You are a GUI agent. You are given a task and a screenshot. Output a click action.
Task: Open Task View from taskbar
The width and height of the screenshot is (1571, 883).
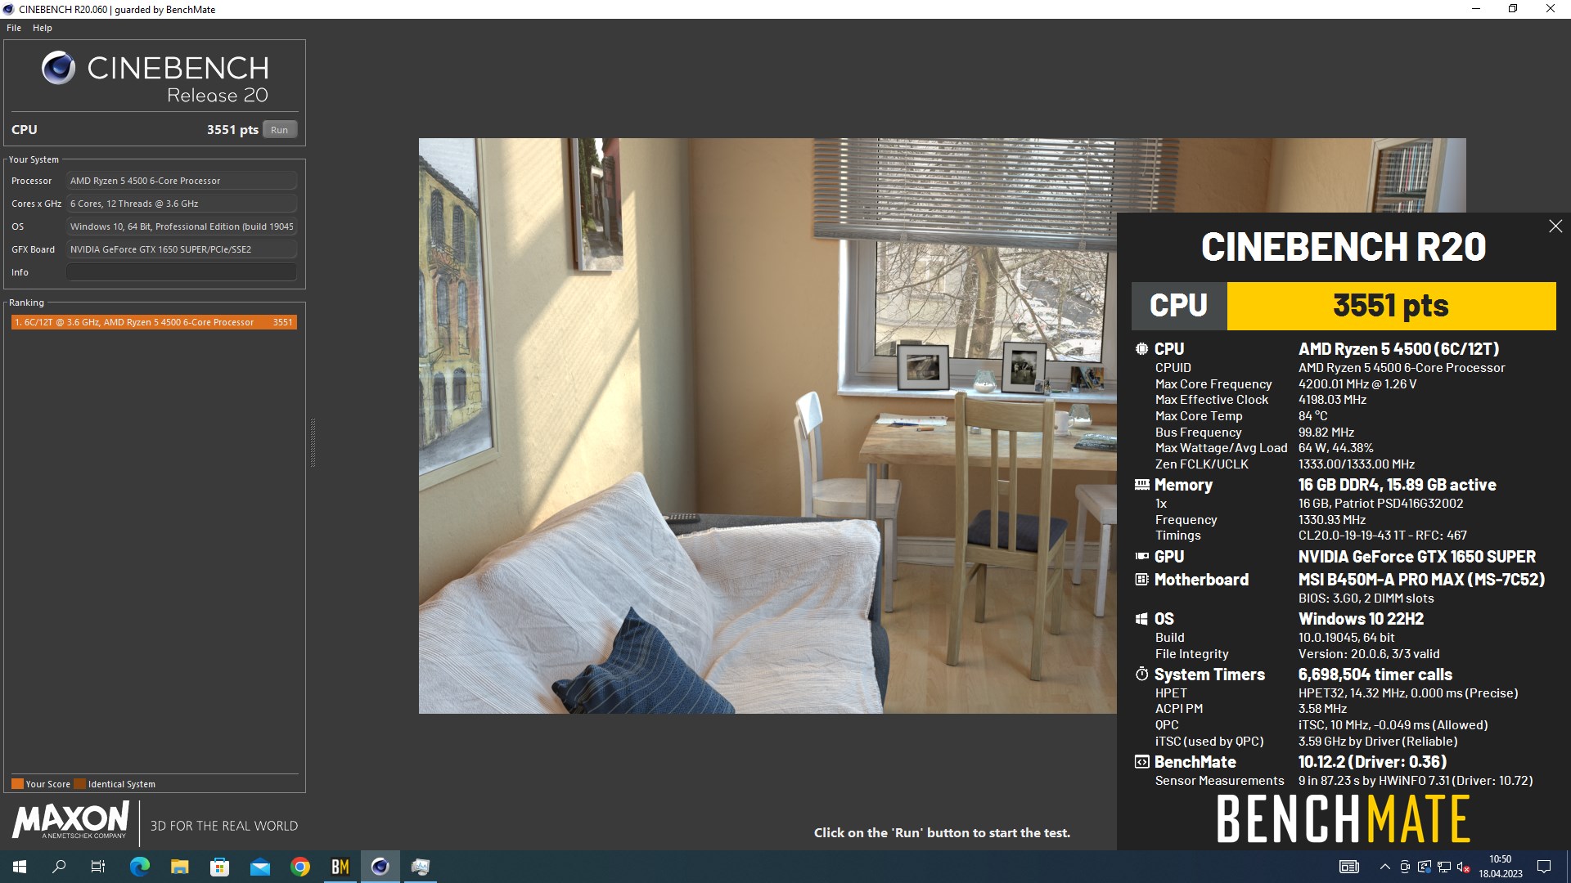pos(98,867)
